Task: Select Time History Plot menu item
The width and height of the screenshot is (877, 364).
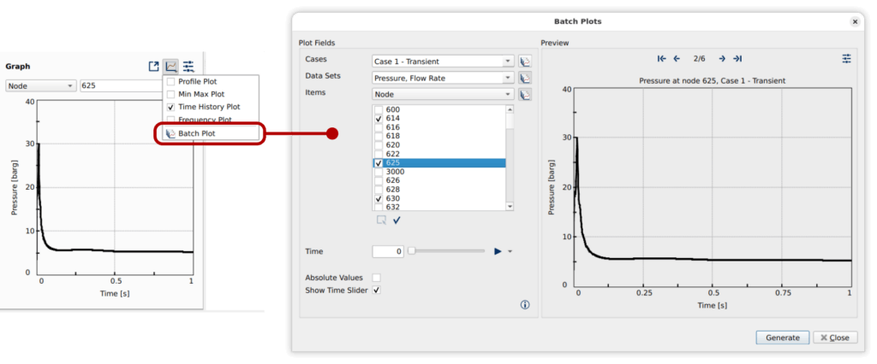Action: 209,107
